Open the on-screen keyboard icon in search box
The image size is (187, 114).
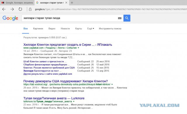click(120, 18)
